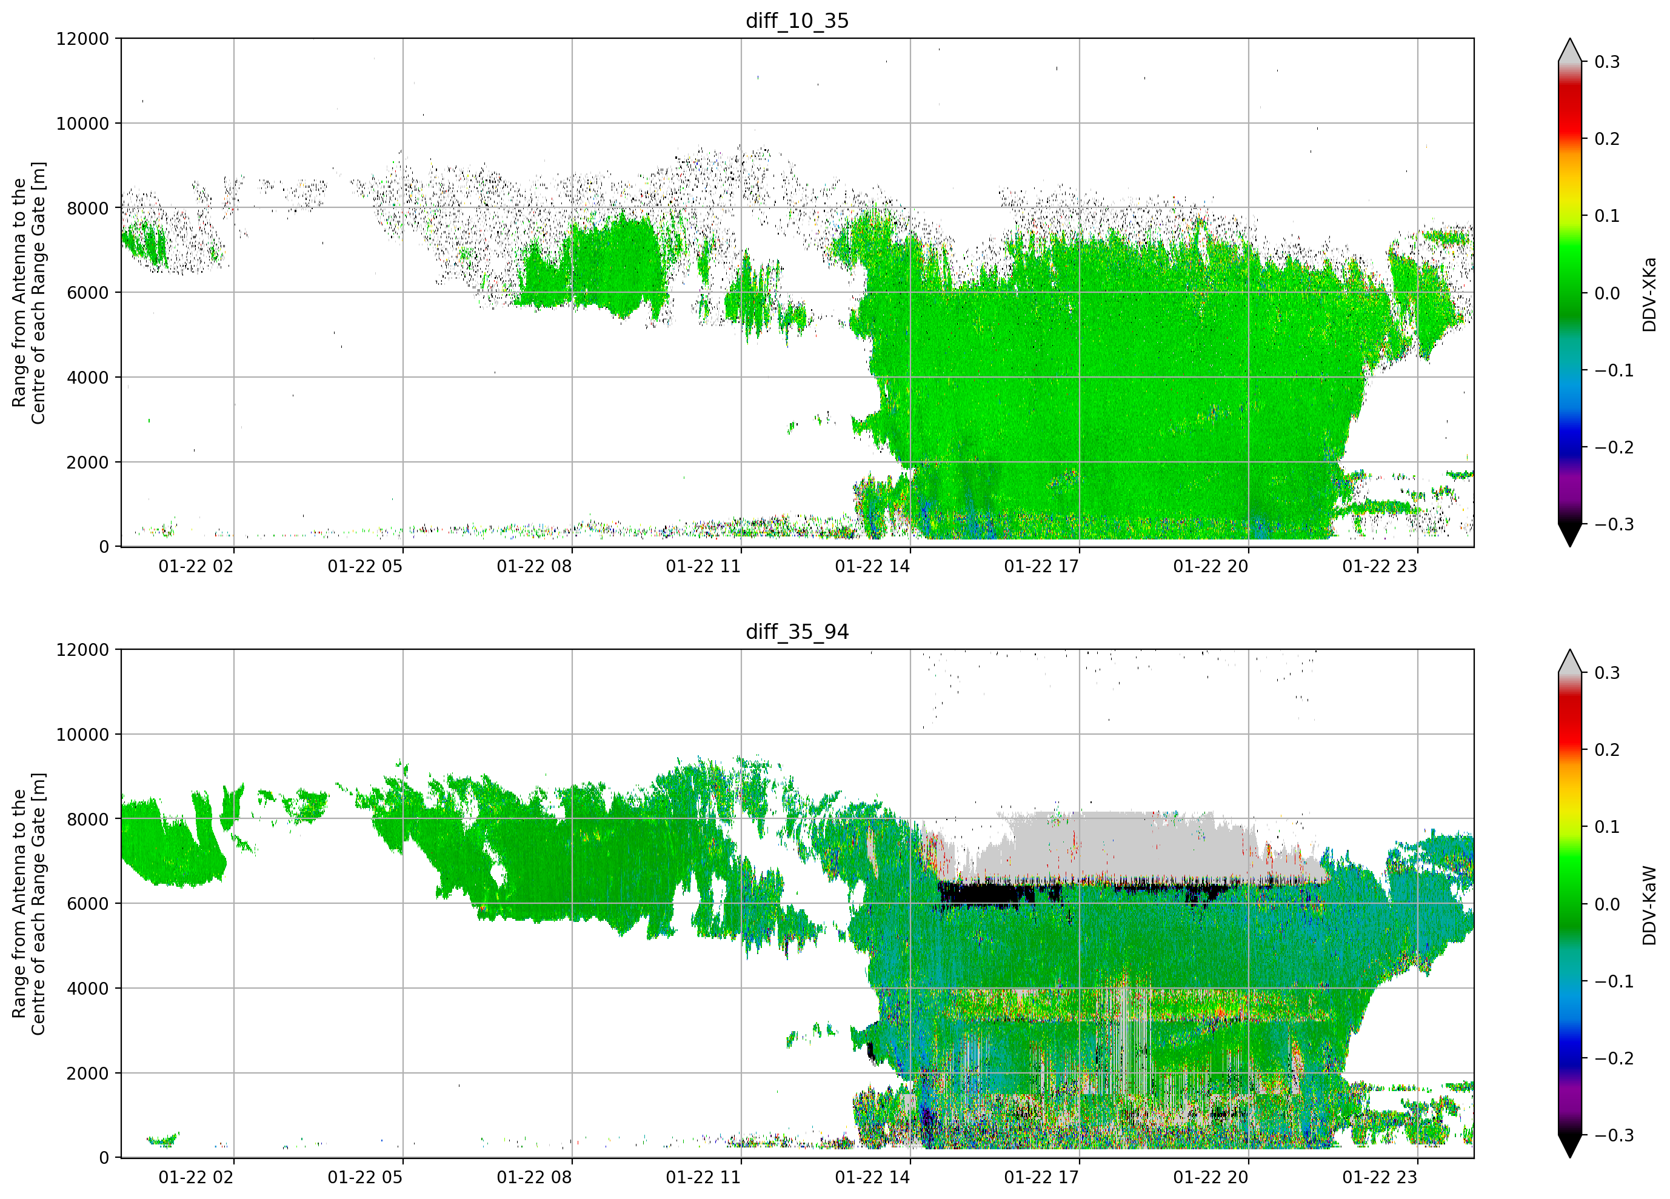Click the 0.1 tick on DDV-XKa colorbar
Screen dimensions: 1670x1199
point(1607,216)
